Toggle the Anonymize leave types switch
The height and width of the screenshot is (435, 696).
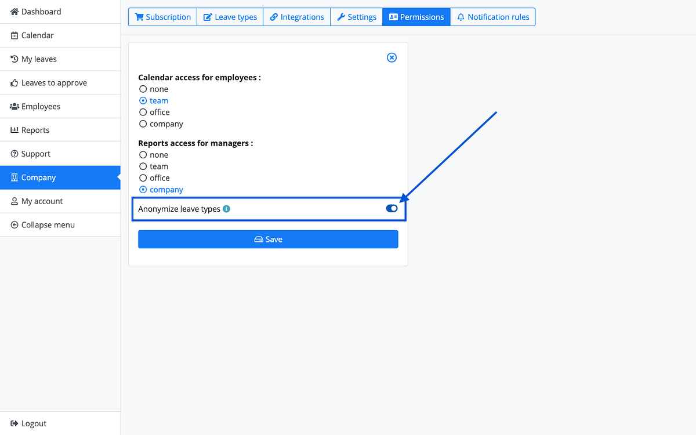click(x=391, y=209)
